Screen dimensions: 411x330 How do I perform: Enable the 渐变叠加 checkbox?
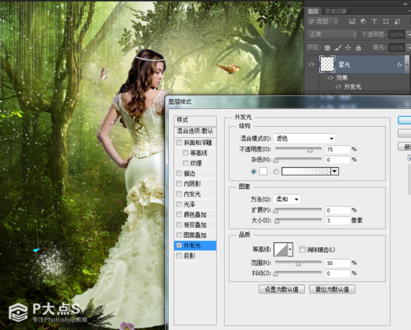click(179, 224)
